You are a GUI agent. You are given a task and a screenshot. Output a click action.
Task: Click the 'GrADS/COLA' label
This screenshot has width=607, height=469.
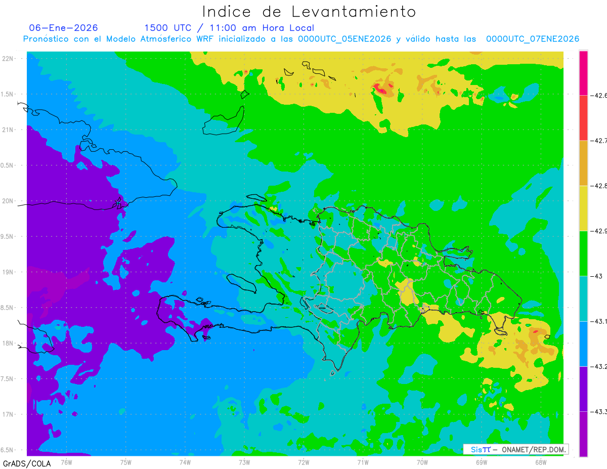tap(27, 463)
